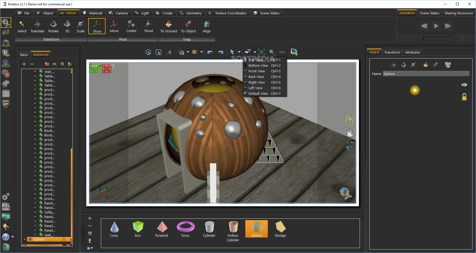
Task: Open the Texture Coordinates tab
Action: click(228, 13)
